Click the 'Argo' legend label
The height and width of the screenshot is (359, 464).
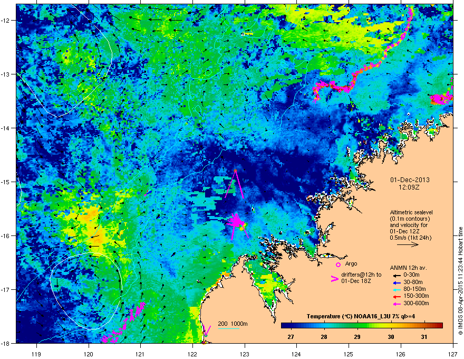pos(351,263)
